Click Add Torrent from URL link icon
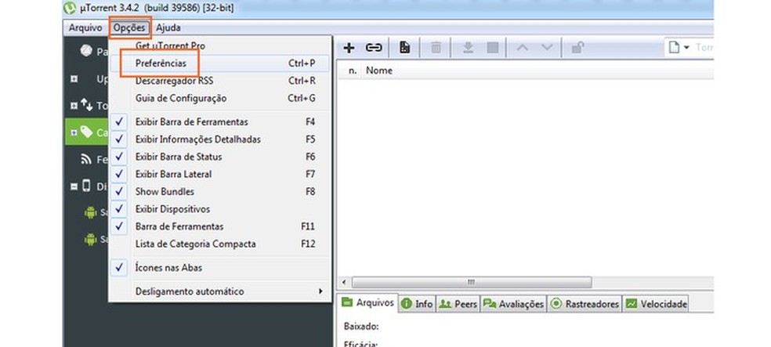The image size is (771, 347). coord(374,48)
